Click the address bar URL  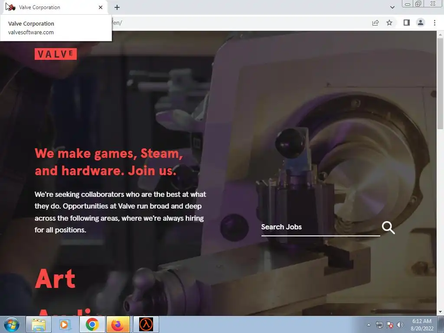click(x=117, y=23)
